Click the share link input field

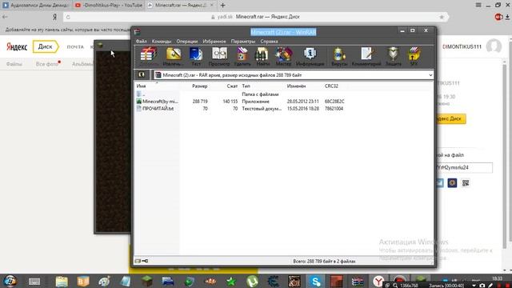coord(464,167)
